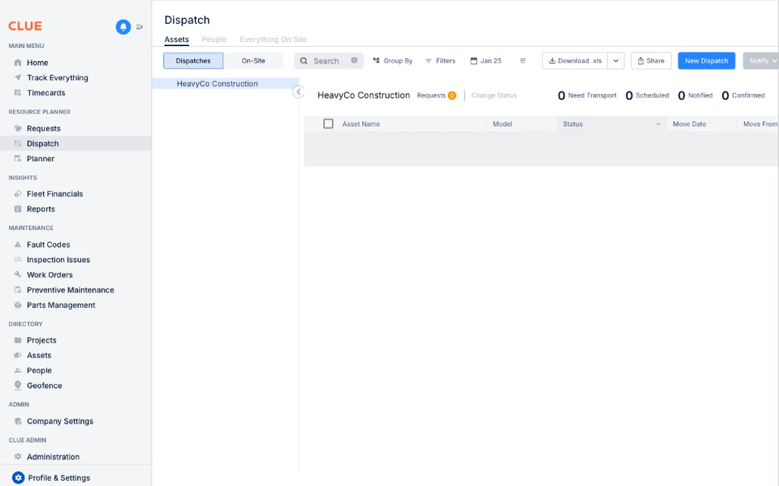This screenshot has width=779, height=486.
Task: Collapse the sidebar menu icon
Action: coord(140,27)
